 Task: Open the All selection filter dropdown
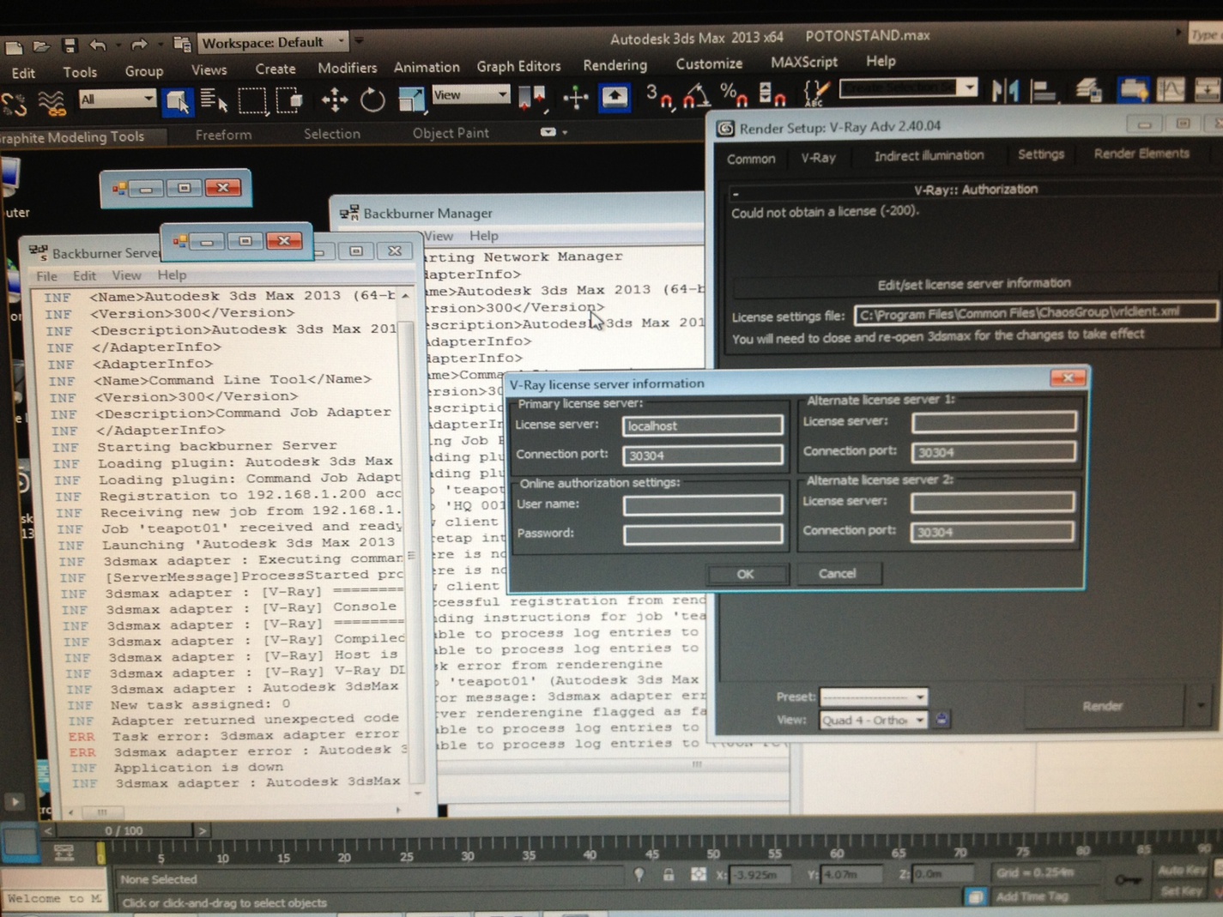[118, 100]
